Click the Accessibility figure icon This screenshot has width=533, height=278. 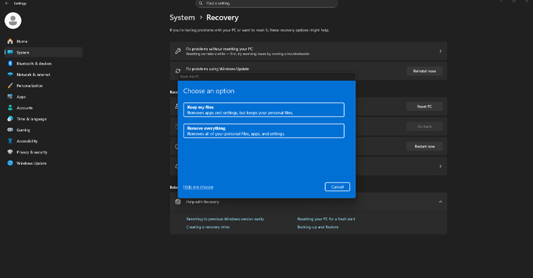10,141
